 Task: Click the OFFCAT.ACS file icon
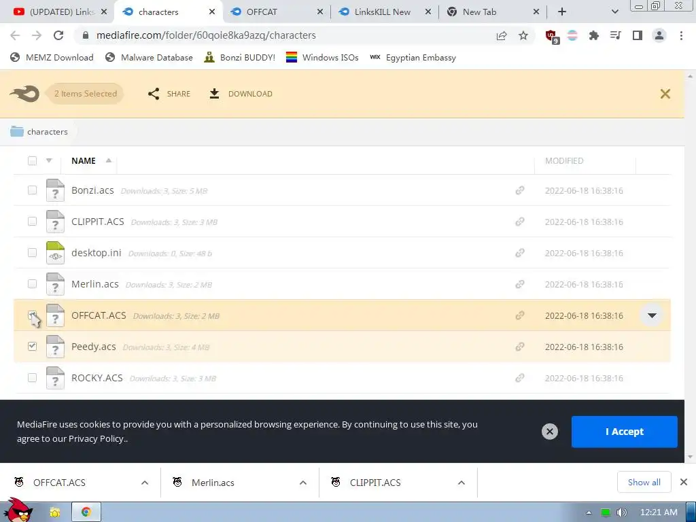[55, 315]
